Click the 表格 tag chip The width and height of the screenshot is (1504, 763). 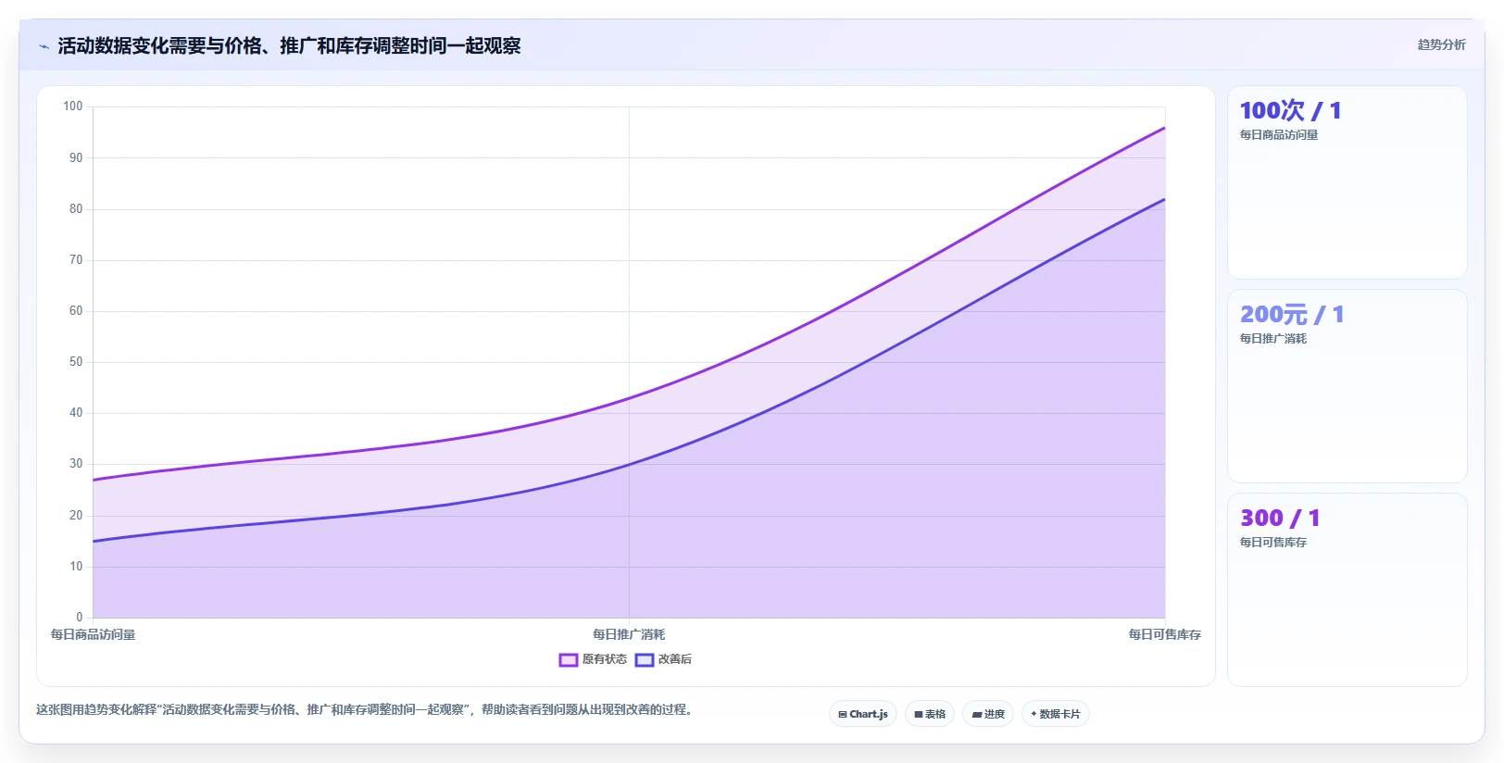click(930, 714)
